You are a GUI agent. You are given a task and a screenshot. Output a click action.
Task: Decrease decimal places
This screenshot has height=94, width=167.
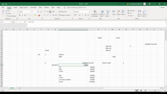[x=88, y=15]
